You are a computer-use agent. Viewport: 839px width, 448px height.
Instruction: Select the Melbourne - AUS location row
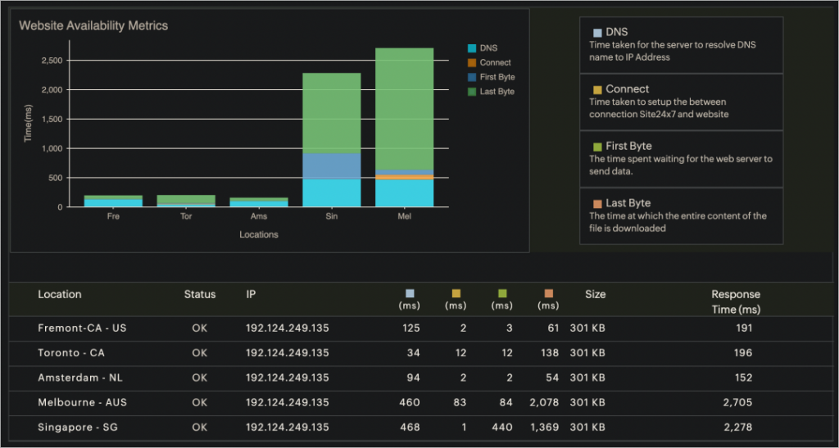pyautogui.click(x=415, y=403)
